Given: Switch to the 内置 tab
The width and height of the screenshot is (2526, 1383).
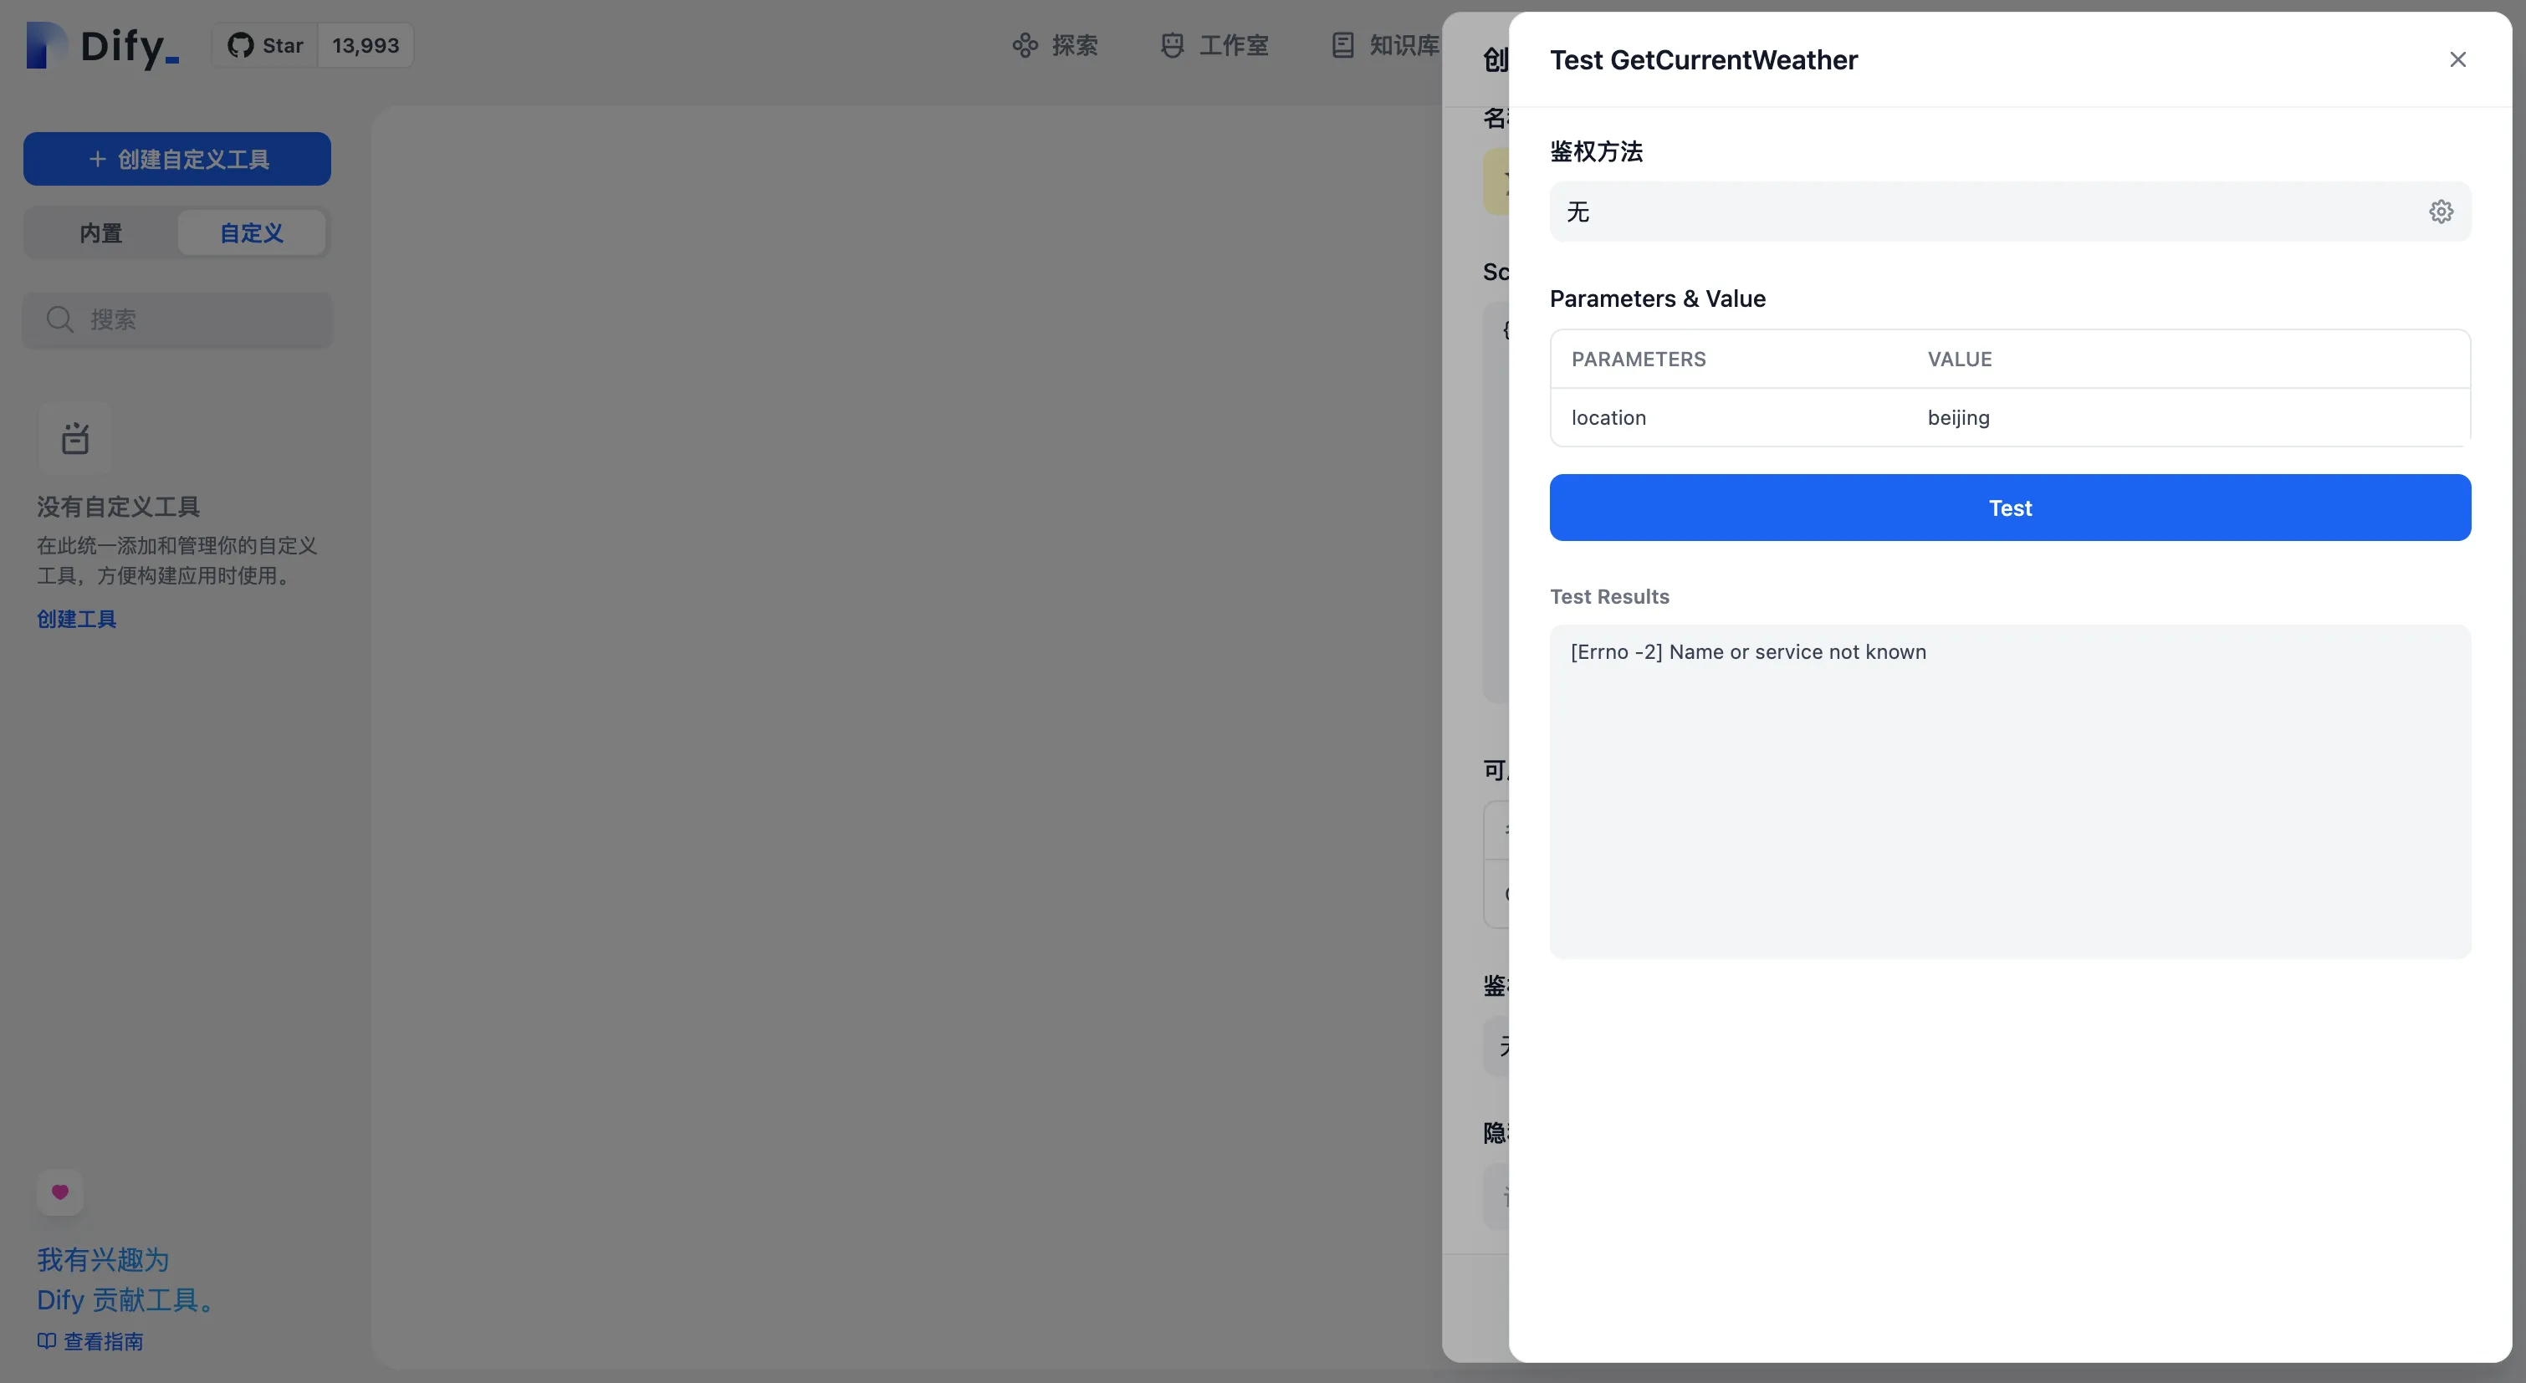Looking at the screenshot, I should [x=101, y=233].
